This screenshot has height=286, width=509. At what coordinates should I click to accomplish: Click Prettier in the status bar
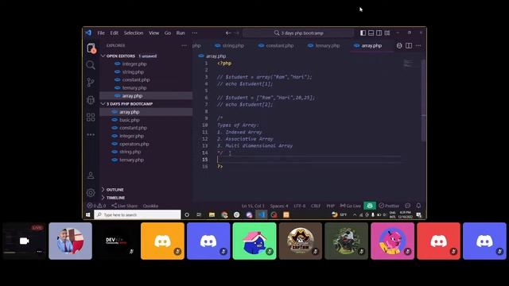[x=389, y=206]
